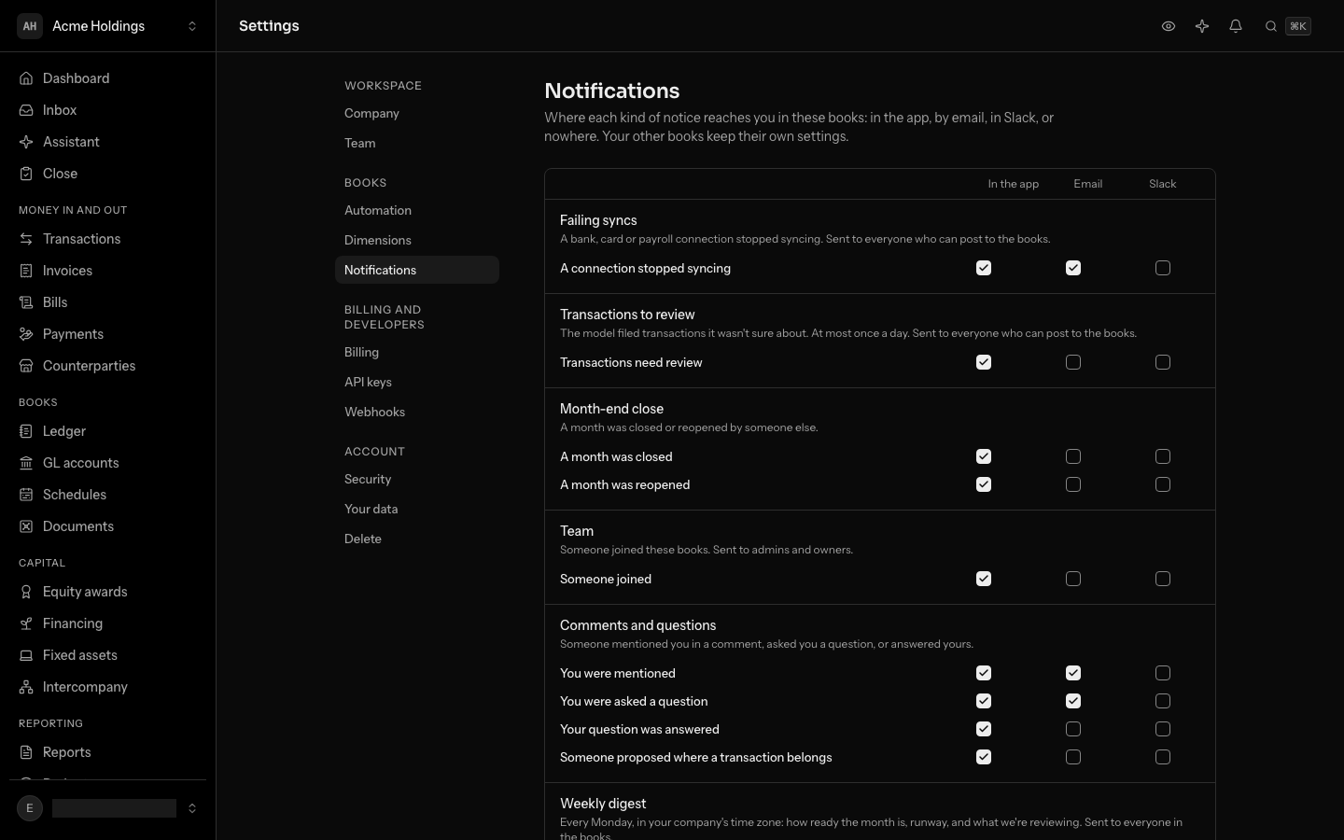Enable Email for Transactions need review
1344x840 pixels.
coord(1073,362)
